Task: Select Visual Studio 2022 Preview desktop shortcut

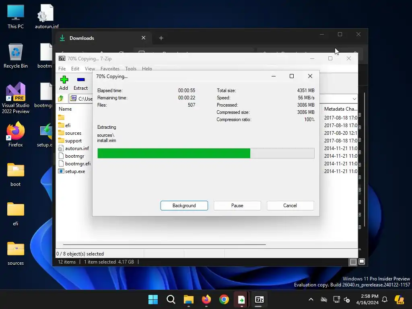Action: coord(16,98)
